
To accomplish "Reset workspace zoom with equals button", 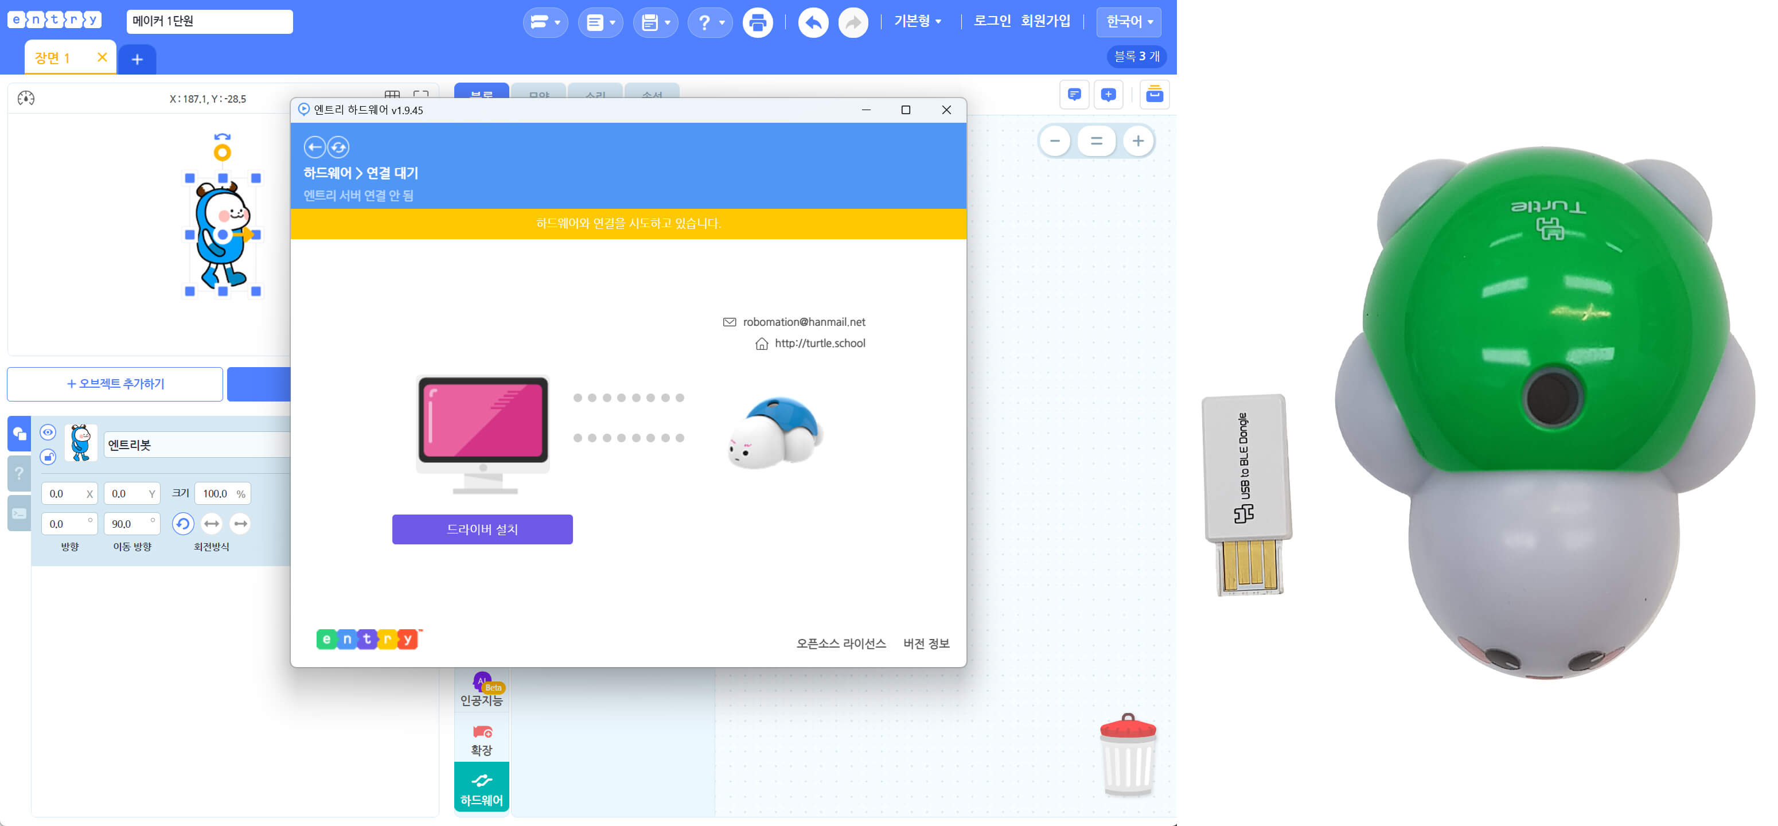I will point(1096,141).
